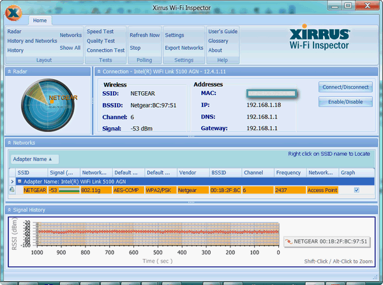The height and width of the screenshot is (285, 383).
Task: Launch the Connection Test
Action: pos(105,50)
